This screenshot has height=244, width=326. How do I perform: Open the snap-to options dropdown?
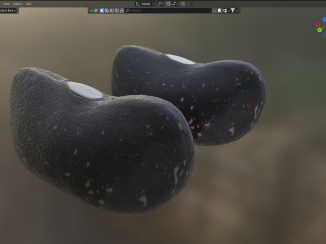(175, 4)
